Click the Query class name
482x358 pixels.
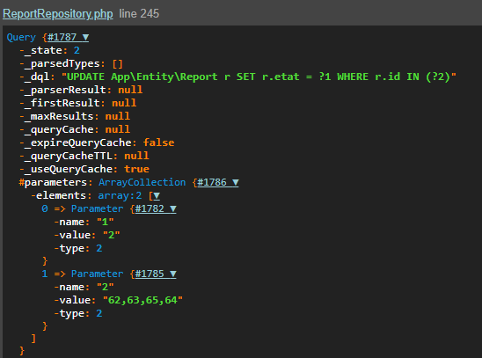point(21,38)
